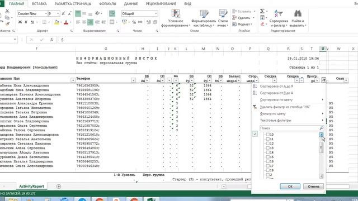Open Найти и выделить dropdown
The width and height of the screenshot is (358, 201).
(x=298, y=18)
